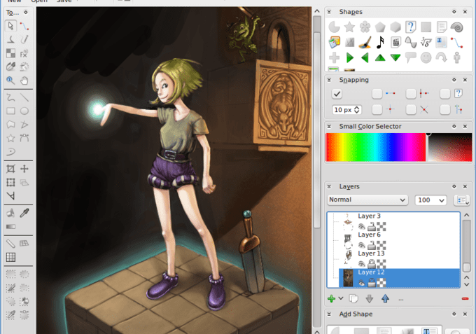The image size is (476, 334).
Task: Hide Layer 3 using its eye icon
Action: click(x=362, y=225)
